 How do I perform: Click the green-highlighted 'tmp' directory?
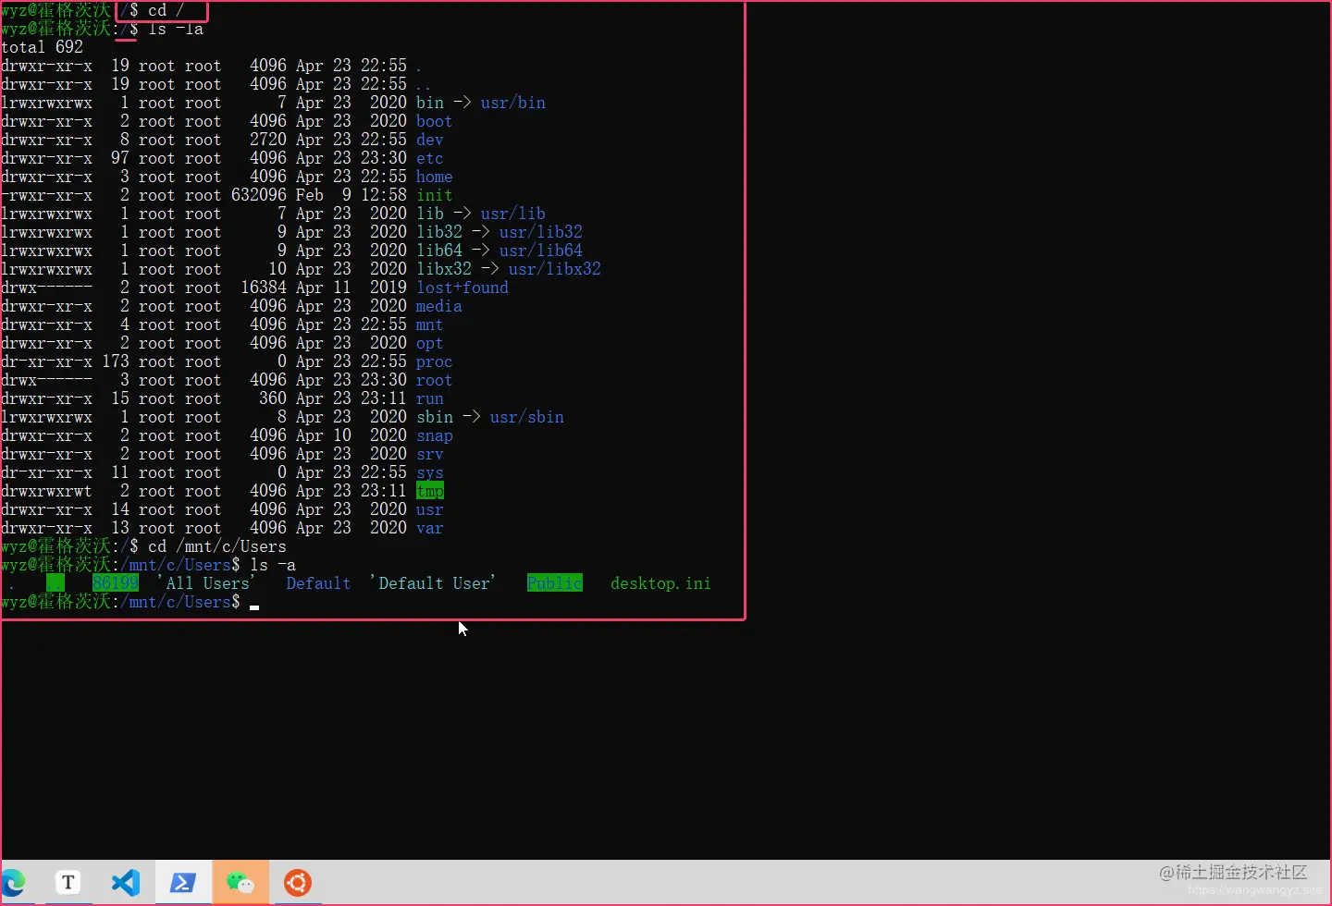[x=430, y=491]
